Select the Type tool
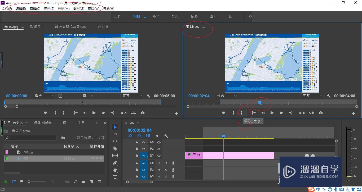The width and height of the screenshot is (362, 192). (x=115, y=177)
